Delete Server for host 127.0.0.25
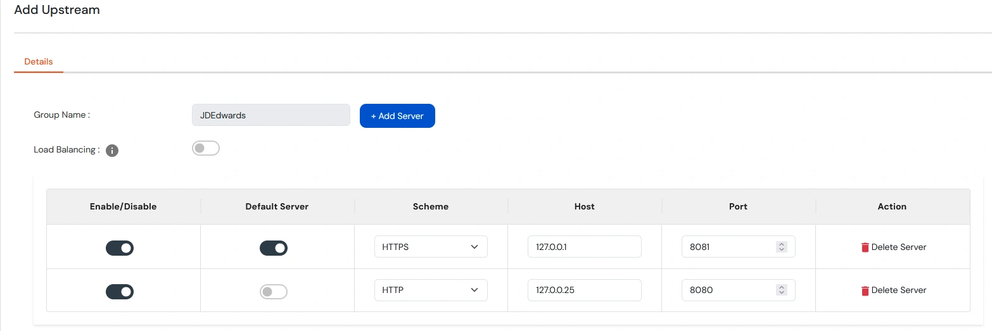 (893, 290)
